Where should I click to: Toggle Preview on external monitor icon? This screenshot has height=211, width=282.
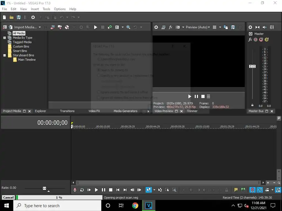(163, 27)
